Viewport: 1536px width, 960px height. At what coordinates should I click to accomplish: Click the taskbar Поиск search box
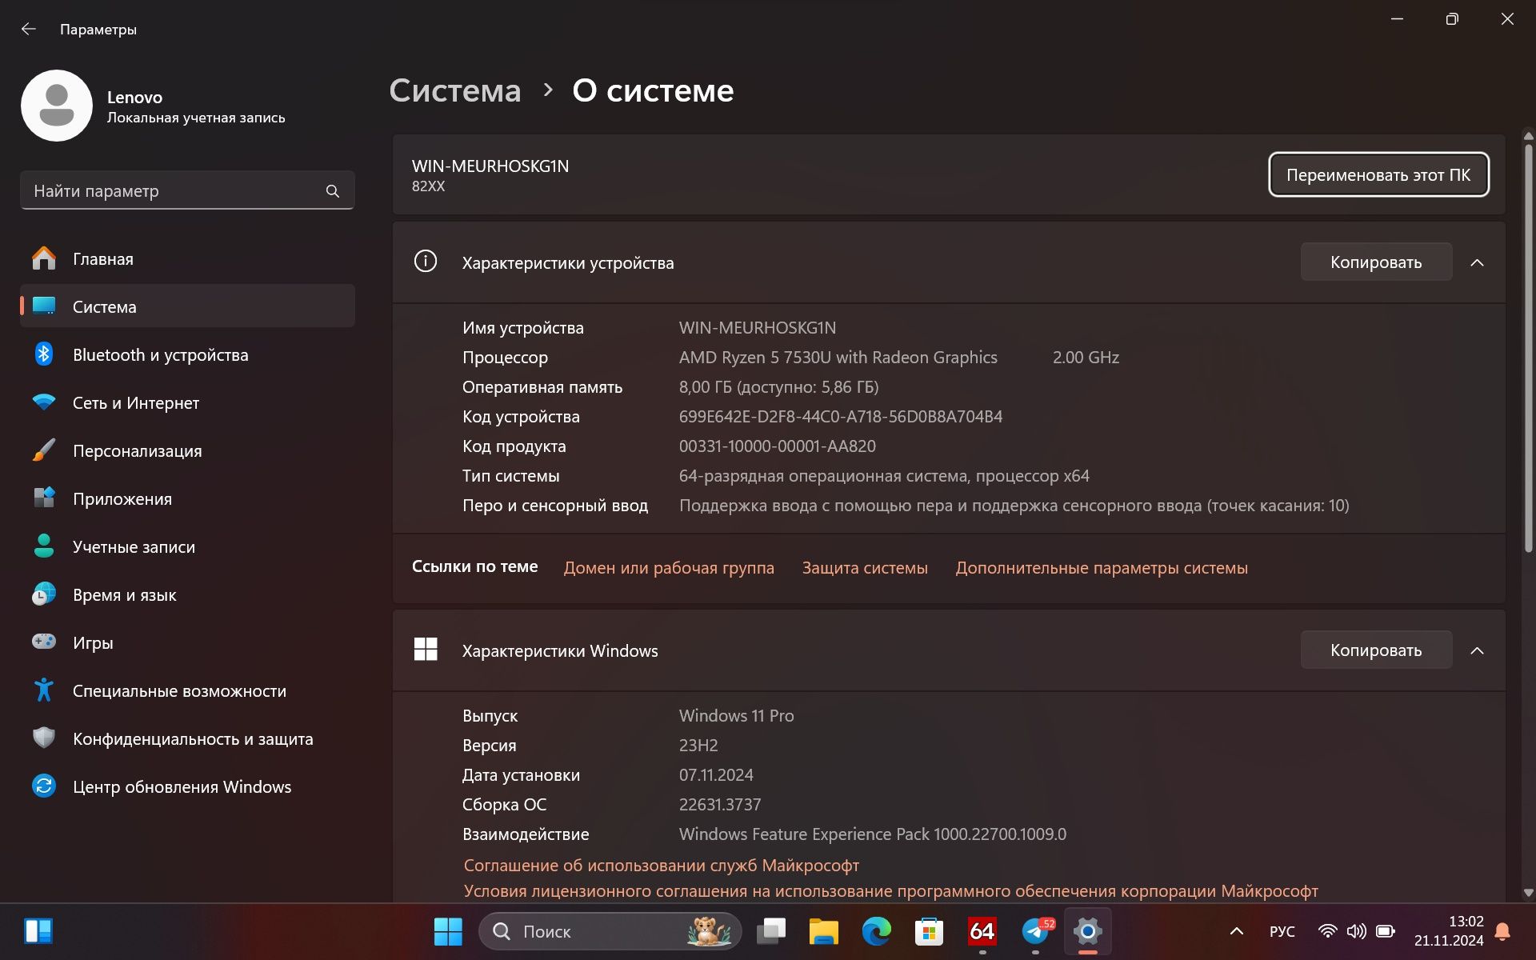[610, 931]
